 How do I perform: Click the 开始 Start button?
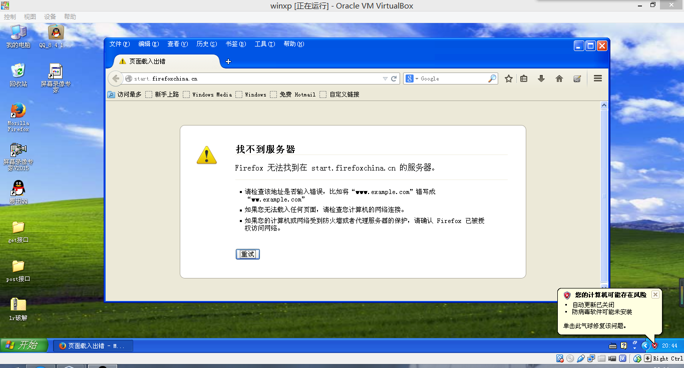coord(24,345)
